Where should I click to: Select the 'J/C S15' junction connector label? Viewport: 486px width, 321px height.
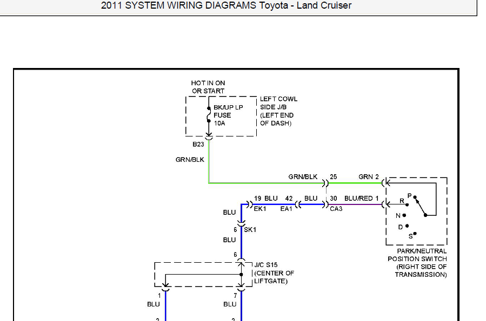(x=265, y=265)
